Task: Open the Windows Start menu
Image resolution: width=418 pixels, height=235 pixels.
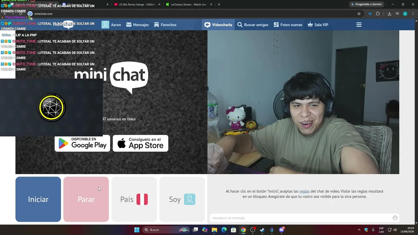Action: click(137, 230)
